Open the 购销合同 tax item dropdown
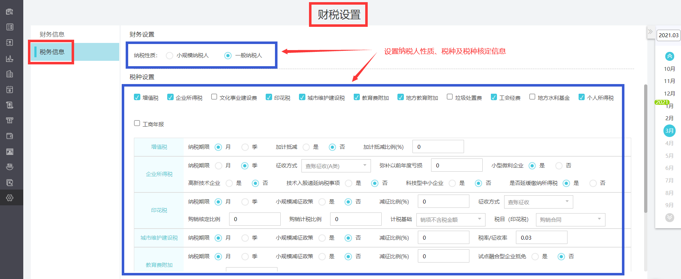This screenshot has height=279, width=681. pos(570,220)
